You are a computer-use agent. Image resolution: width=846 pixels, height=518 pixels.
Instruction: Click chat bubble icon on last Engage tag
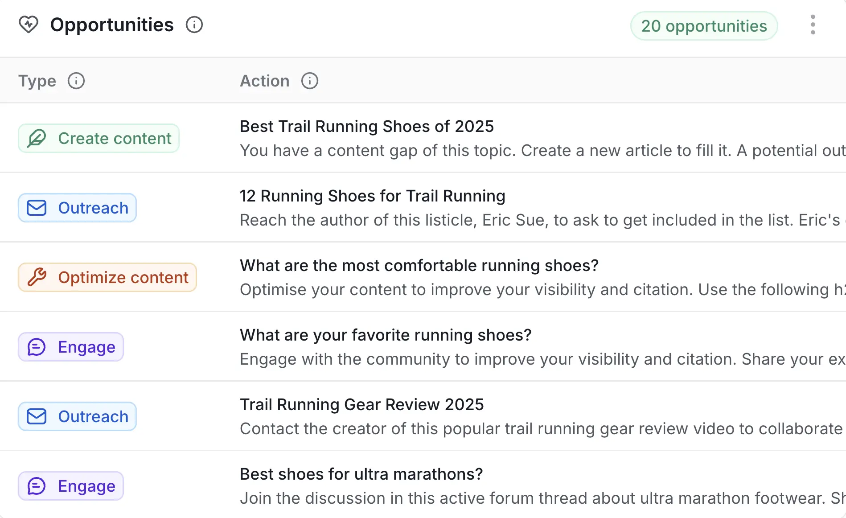click(37, 486)
